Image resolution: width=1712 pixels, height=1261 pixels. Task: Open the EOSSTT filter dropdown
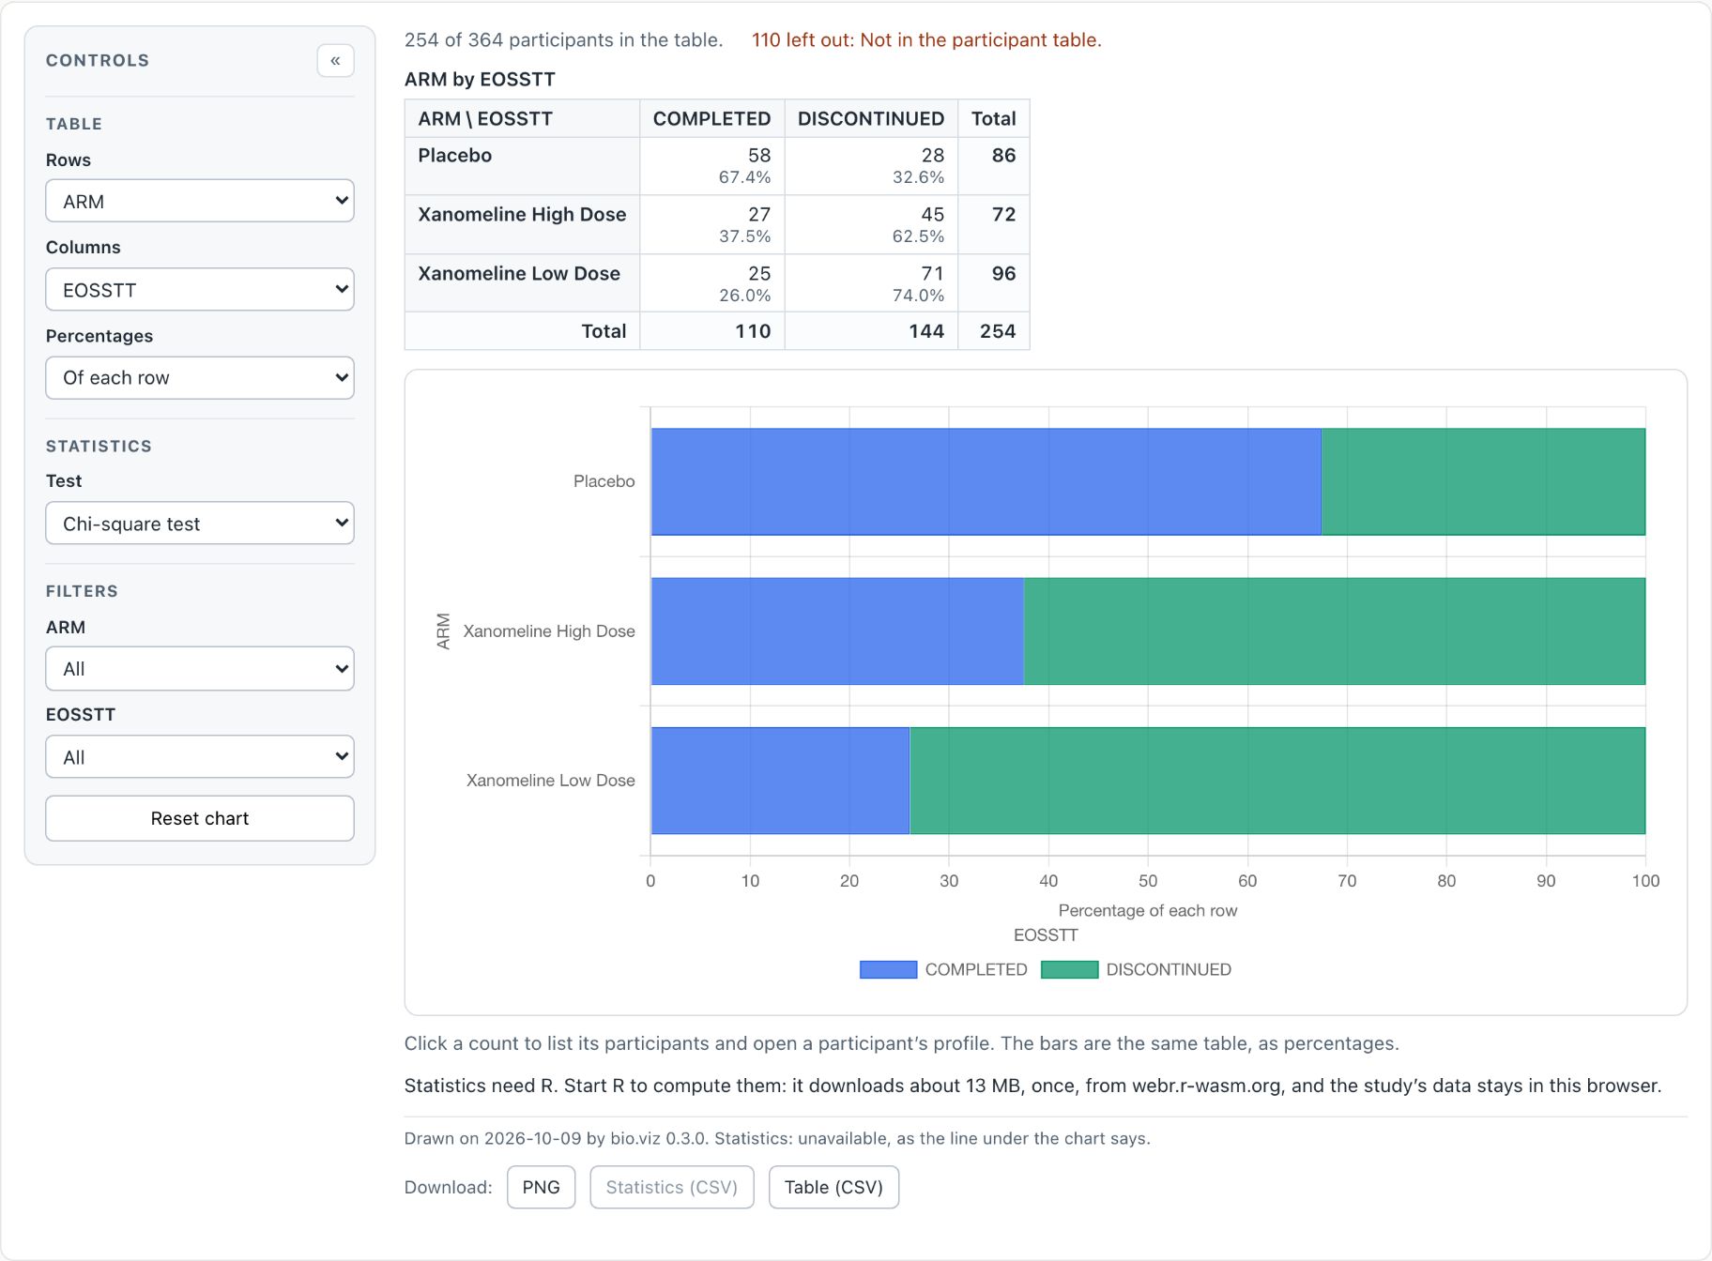tap(200, 757)
